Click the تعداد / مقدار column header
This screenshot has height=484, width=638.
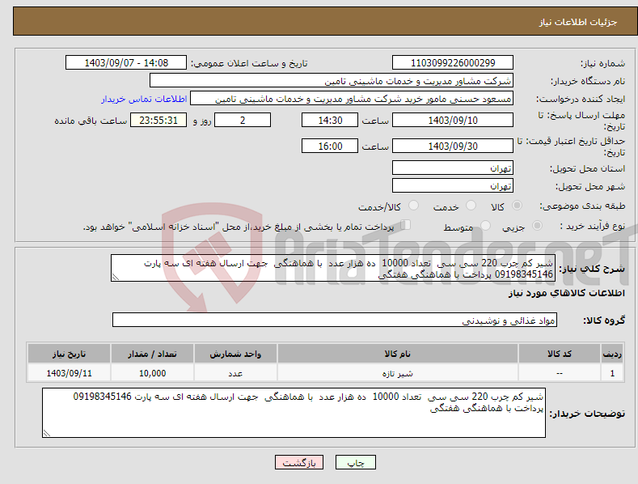tap(152, 354)
